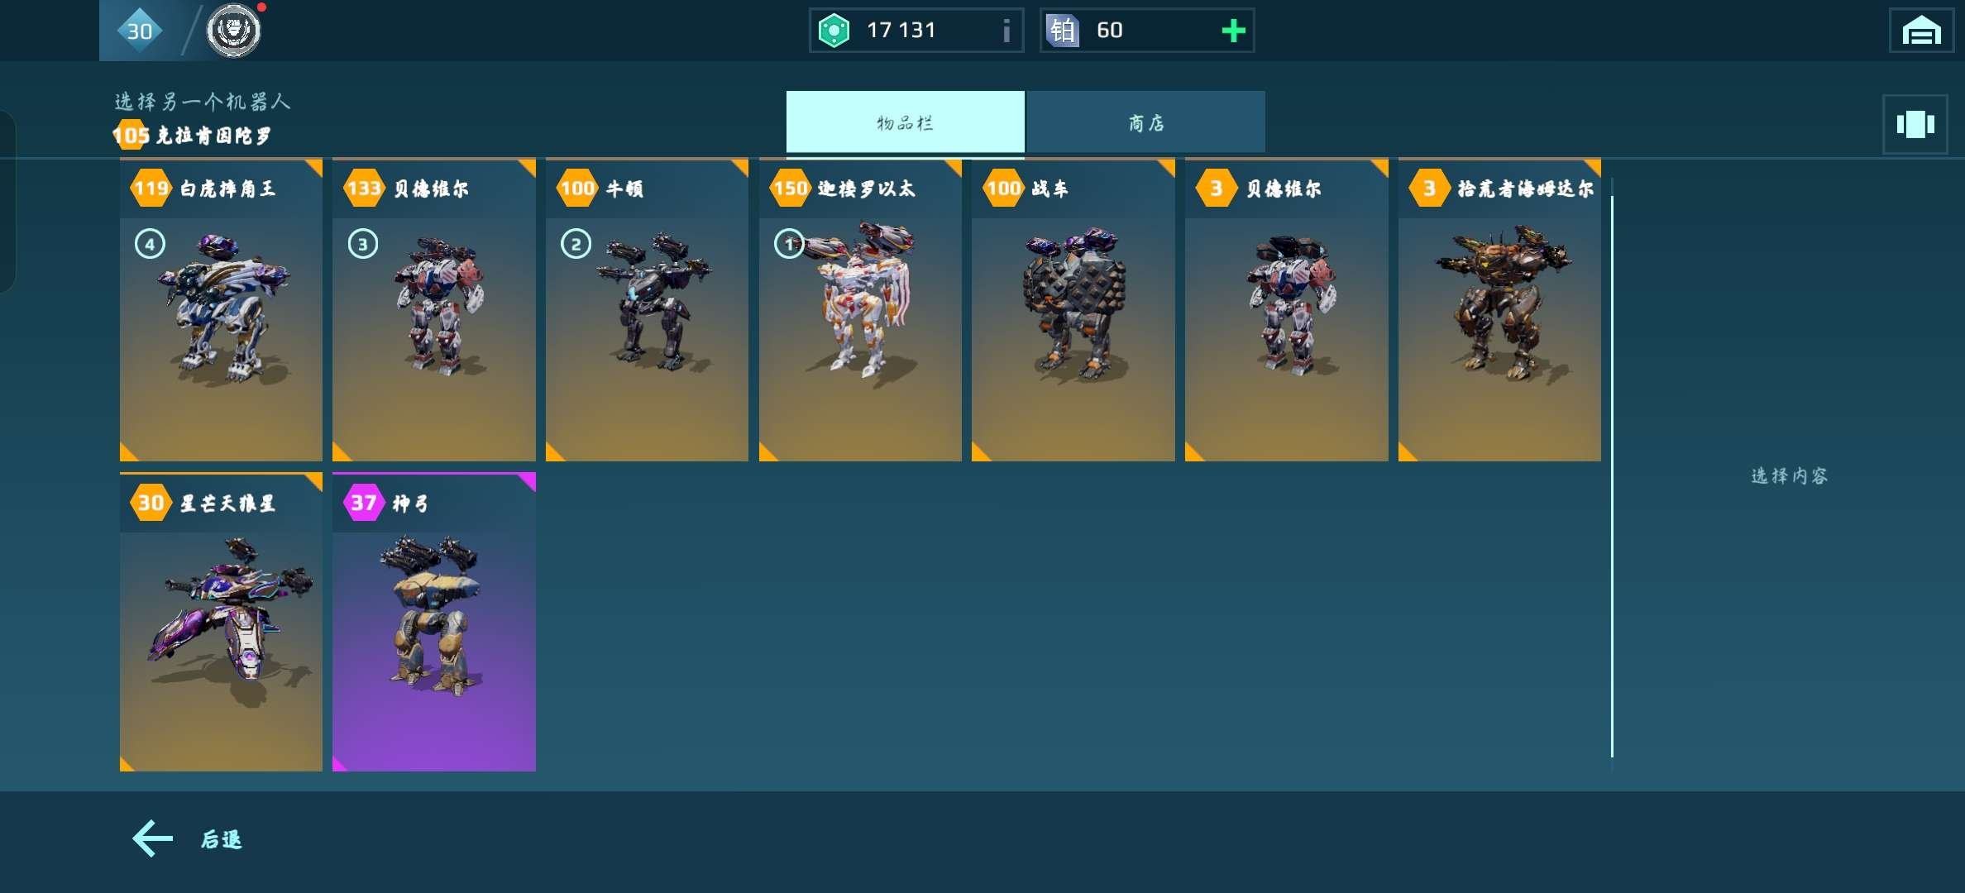The width and height of the screenshot is (1965, 893).
Task: Choose the 牛顿 robot card
Action: (x=647, y=310)
